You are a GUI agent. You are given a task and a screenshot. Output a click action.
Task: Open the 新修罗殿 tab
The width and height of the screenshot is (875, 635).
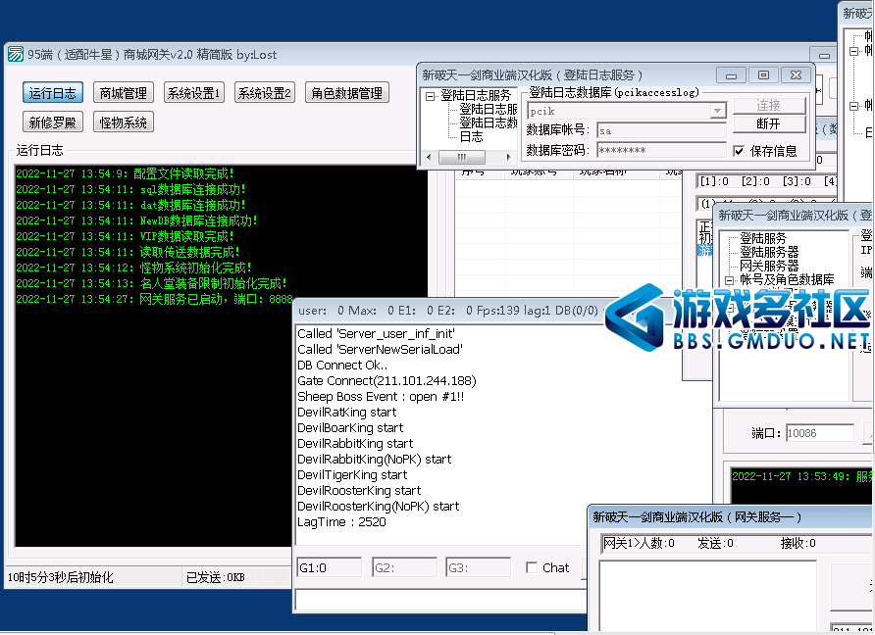coord(52,122)
